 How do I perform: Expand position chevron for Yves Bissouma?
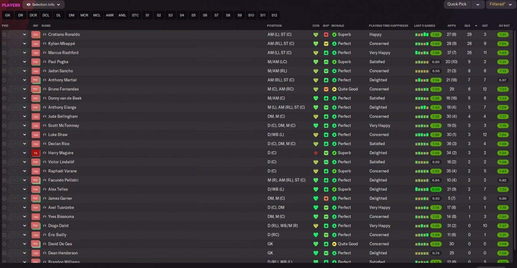[24, 217]
